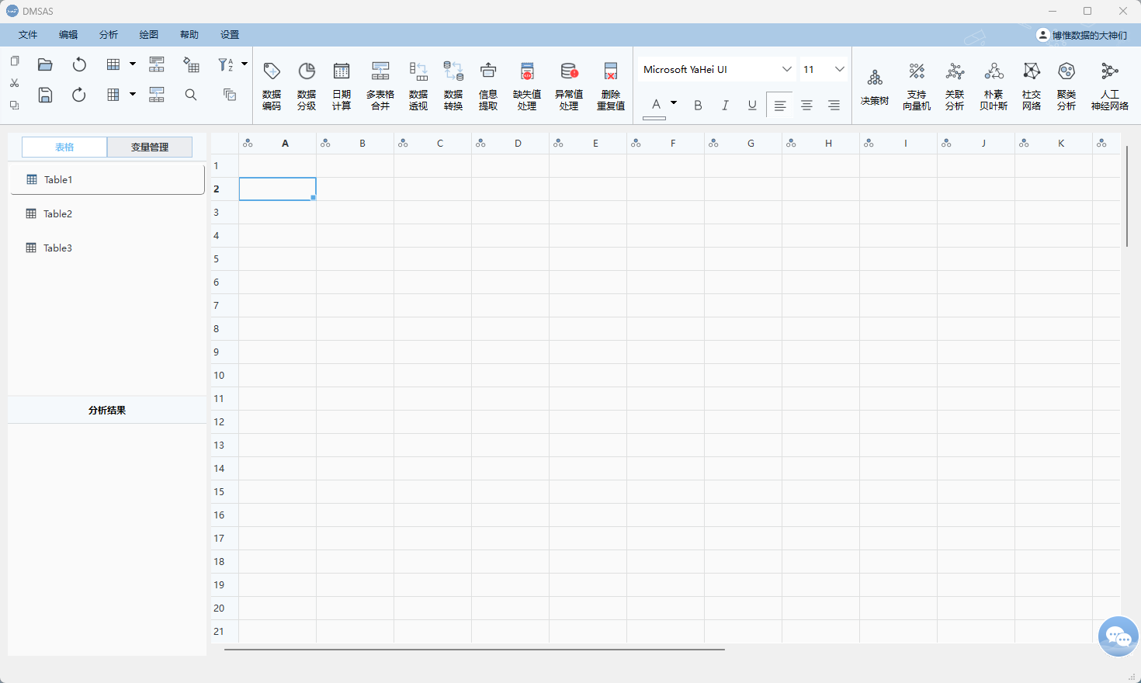Set text alignment to right

834,105
